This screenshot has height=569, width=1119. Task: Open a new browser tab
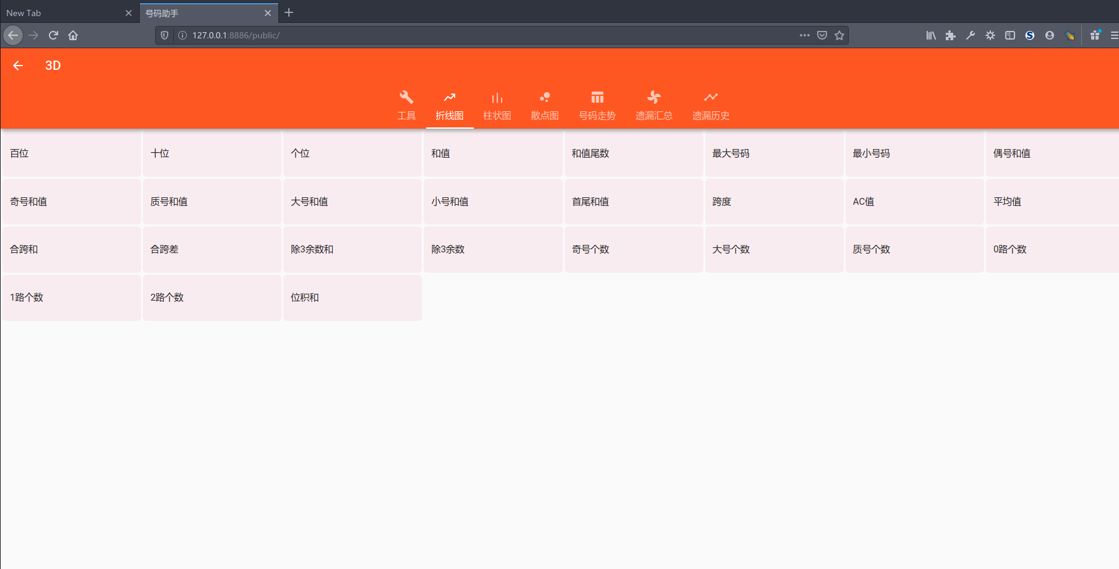click(x=289, y=12)
